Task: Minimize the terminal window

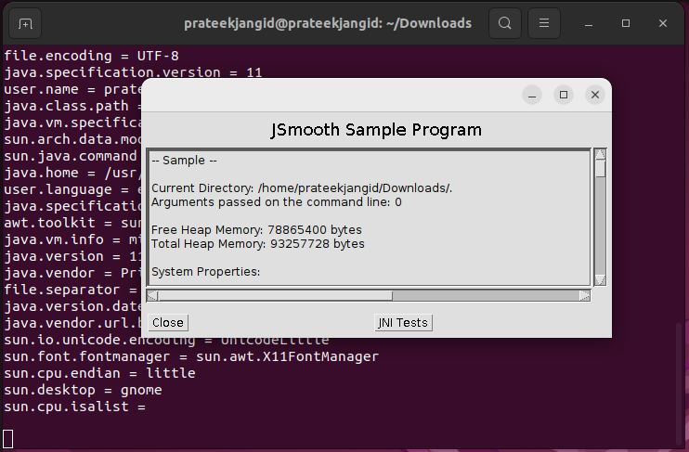Action: coord(589,23)
